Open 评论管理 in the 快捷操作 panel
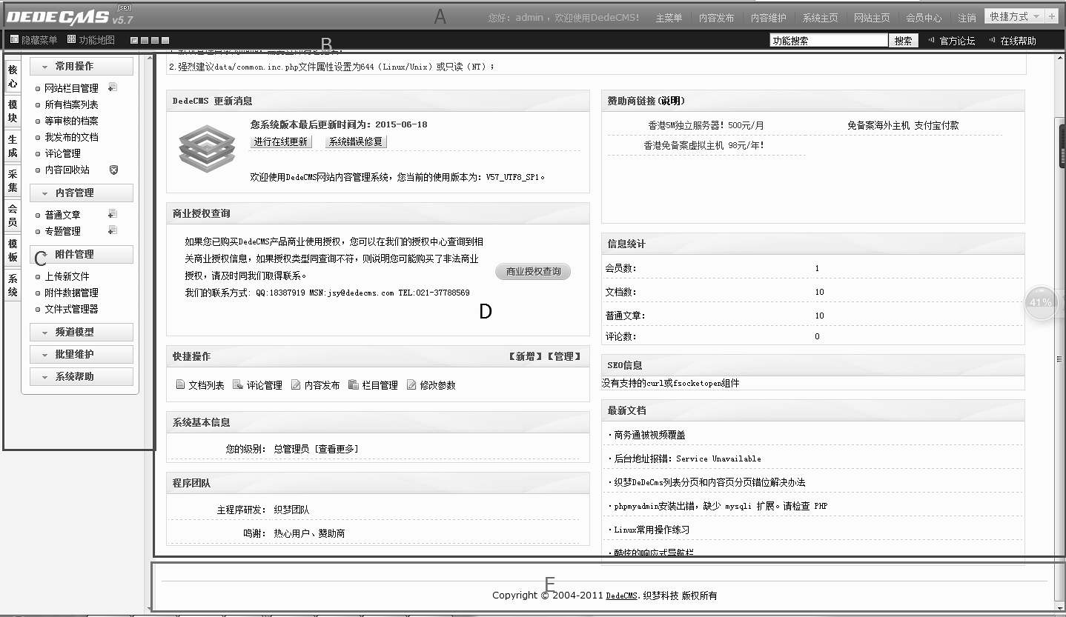1066x617 pixels. pos(258,385)
